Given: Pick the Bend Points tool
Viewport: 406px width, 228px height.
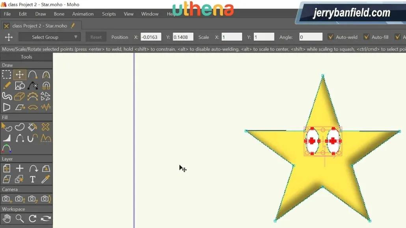Looking at the screenshot, I should [33, 107].
